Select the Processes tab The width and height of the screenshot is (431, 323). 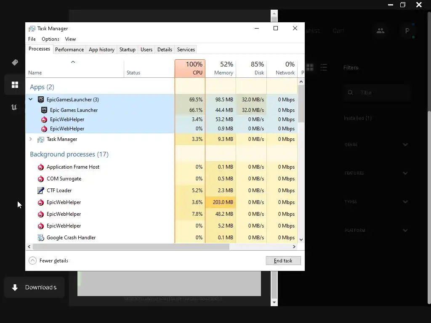pos(39,49)
